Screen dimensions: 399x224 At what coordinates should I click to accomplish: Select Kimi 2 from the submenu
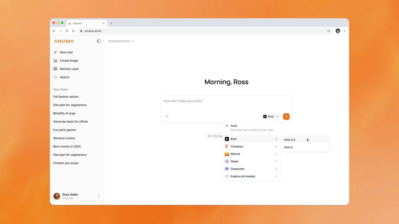(x=306, y=147)
